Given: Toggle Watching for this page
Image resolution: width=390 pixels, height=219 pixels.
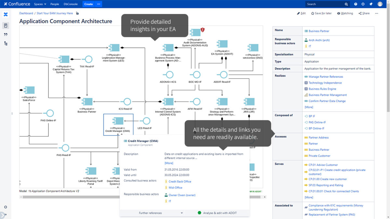Looking at the screenshot, I should 345,13.
